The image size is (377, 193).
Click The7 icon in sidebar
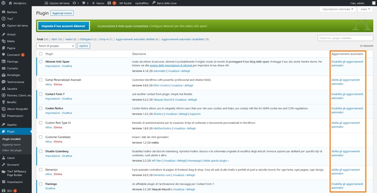coord(3,18)
